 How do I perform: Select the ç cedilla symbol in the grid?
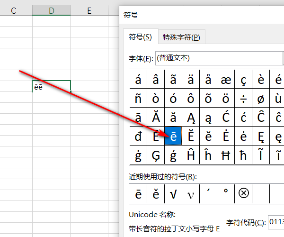(243, 79)
